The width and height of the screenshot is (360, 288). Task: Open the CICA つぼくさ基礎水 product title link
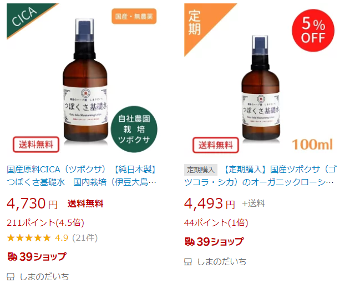click(82, 176)
